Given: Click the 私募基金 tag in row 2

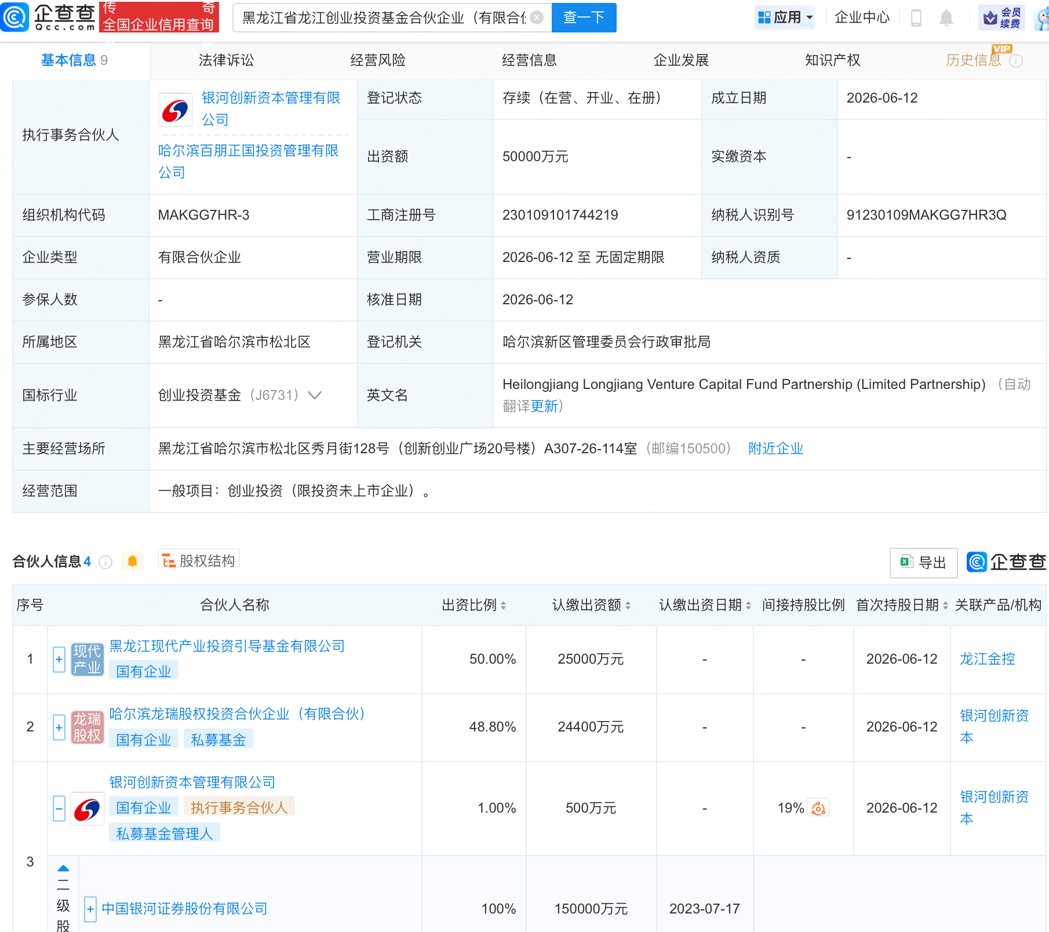Looking at the screenshot, I should pos(218,740).
